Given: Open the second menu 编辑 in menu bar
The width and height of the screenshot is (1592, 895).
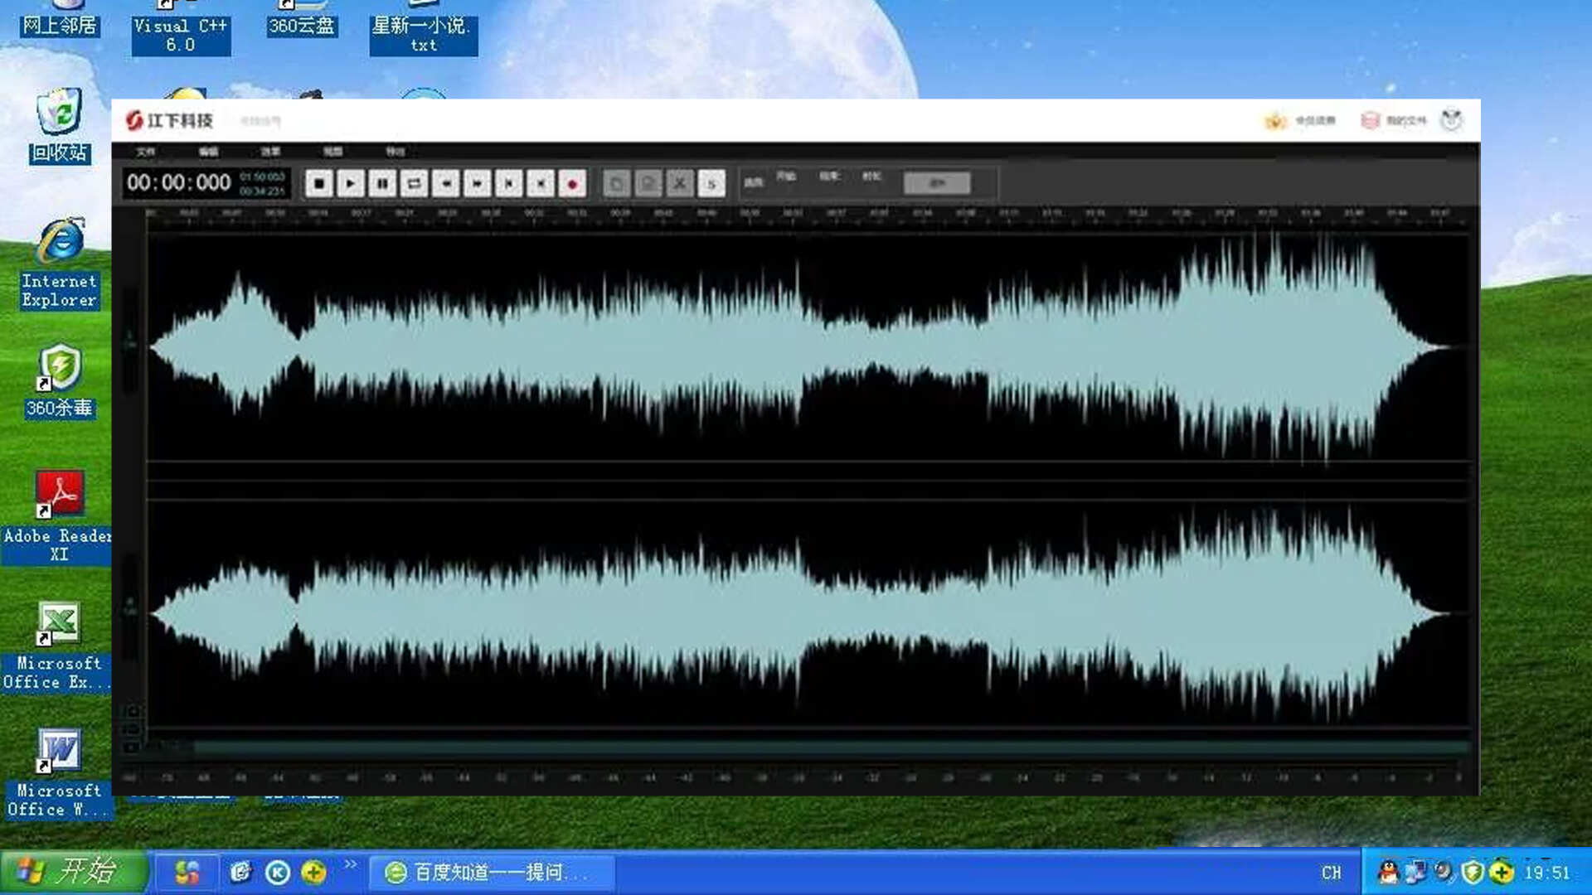Looking at the screenshot, I should pos(208,152).
